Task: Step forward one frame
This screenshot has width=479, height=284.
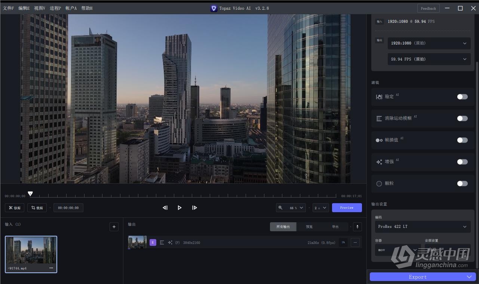Action: 194,208
